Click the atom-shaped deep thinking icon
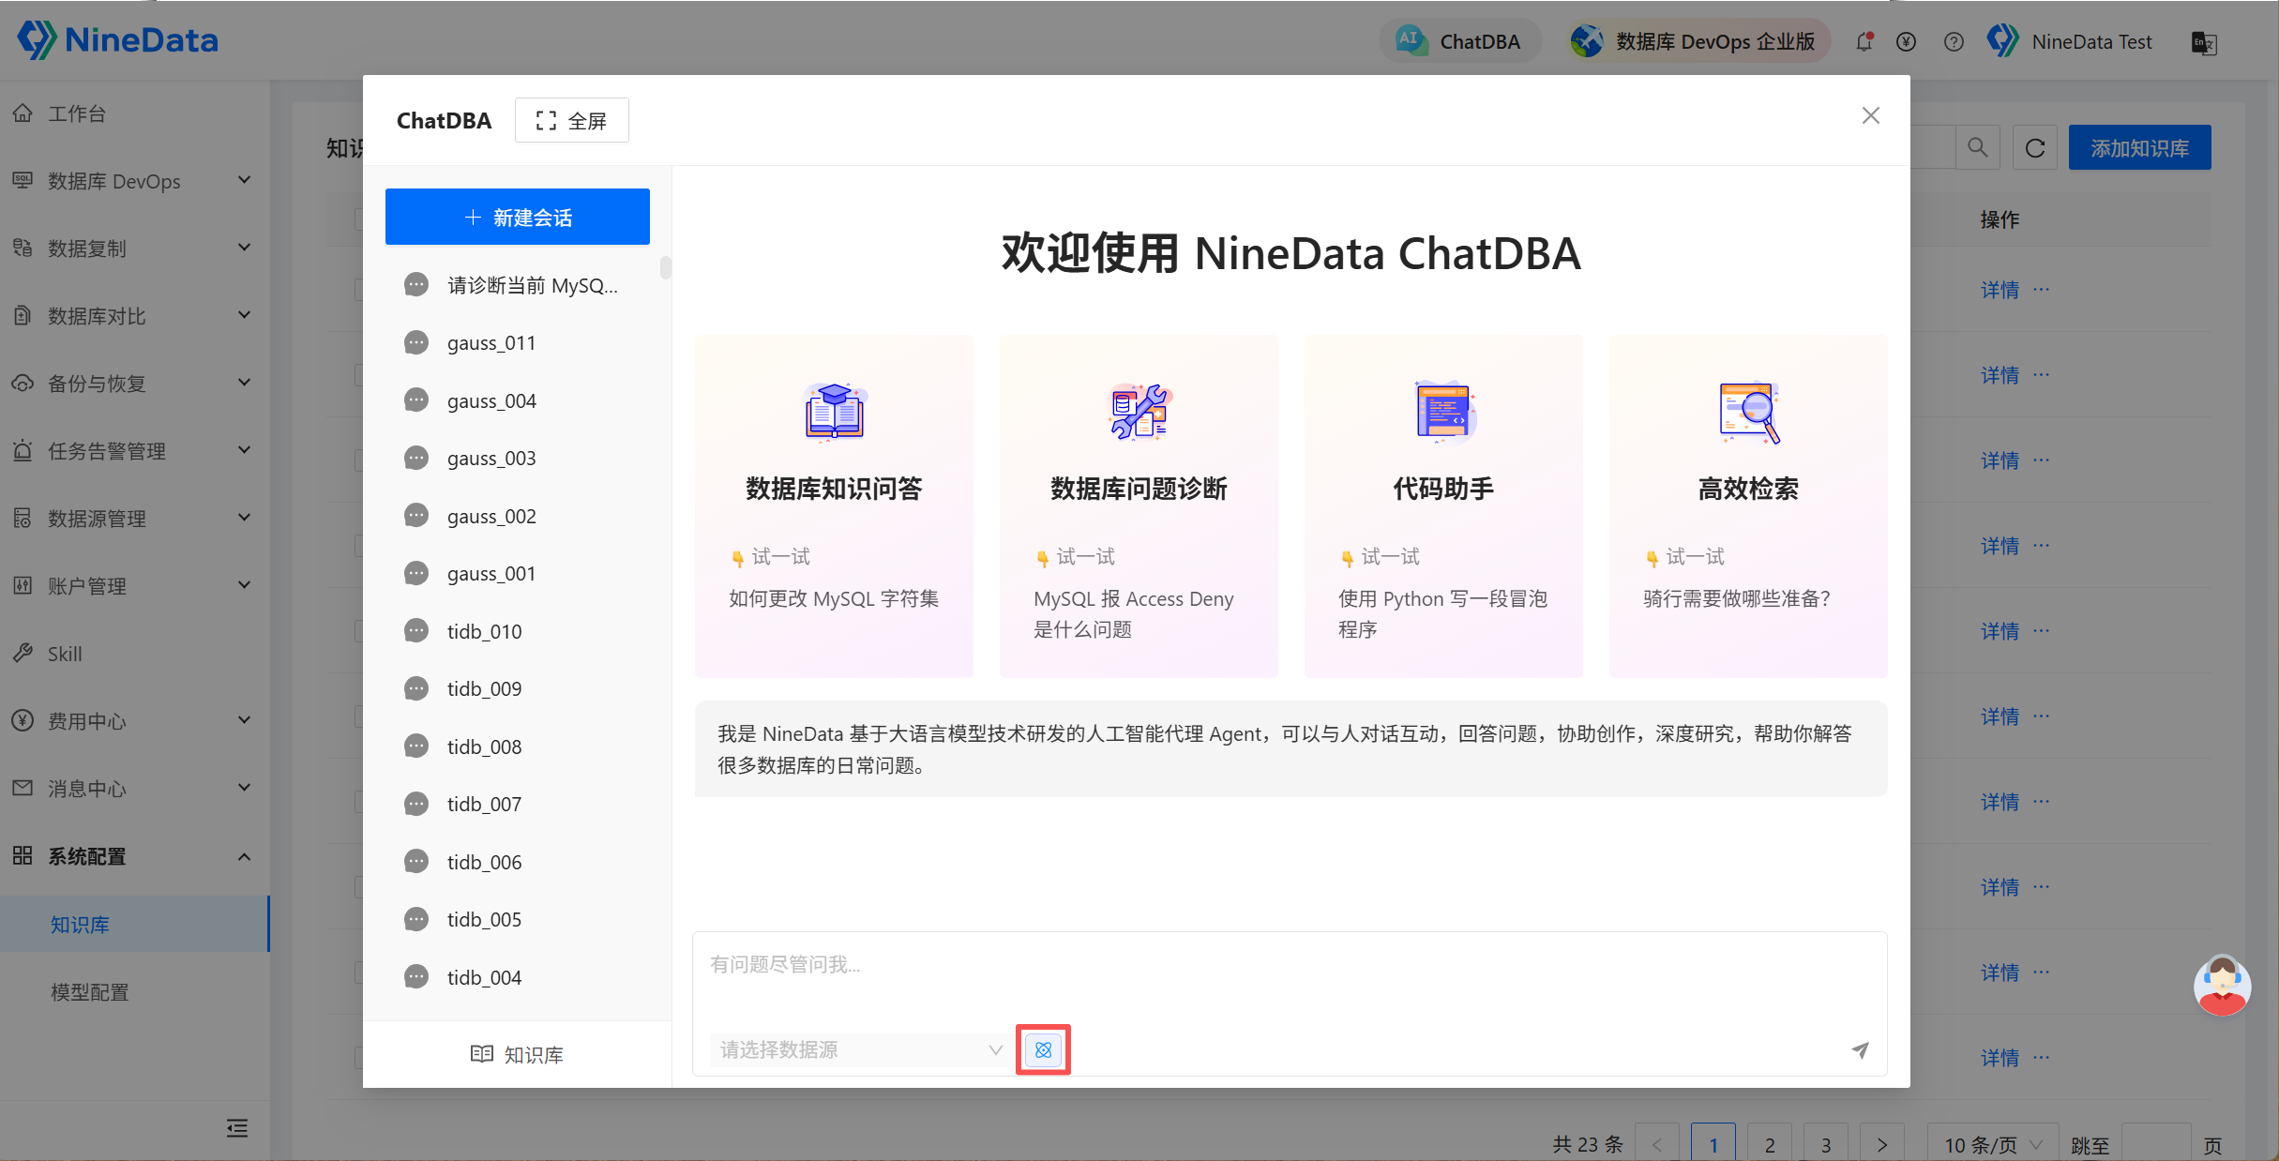Screen dimensions: 2279x1161 pyautogui.click(x=1043, y=1049)
